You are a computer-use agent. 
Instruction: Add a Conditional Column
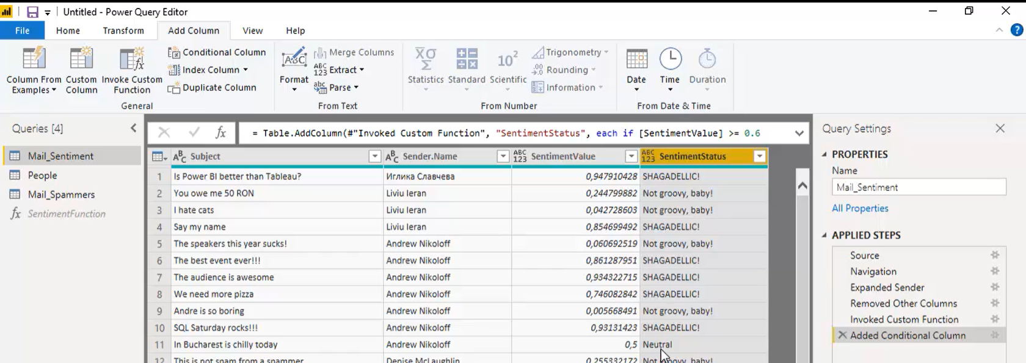click(217, 52)
